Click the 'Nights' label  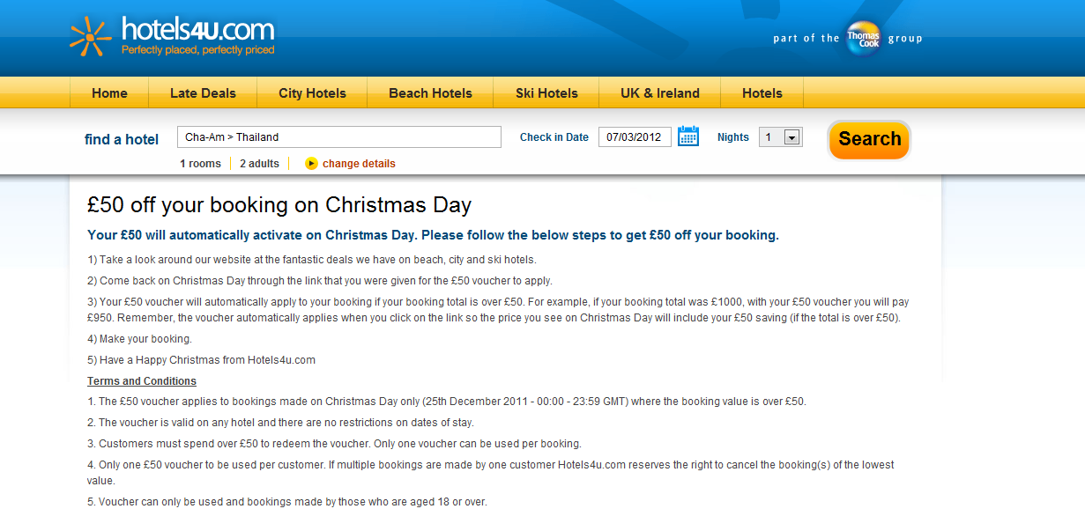click(733, 137)
